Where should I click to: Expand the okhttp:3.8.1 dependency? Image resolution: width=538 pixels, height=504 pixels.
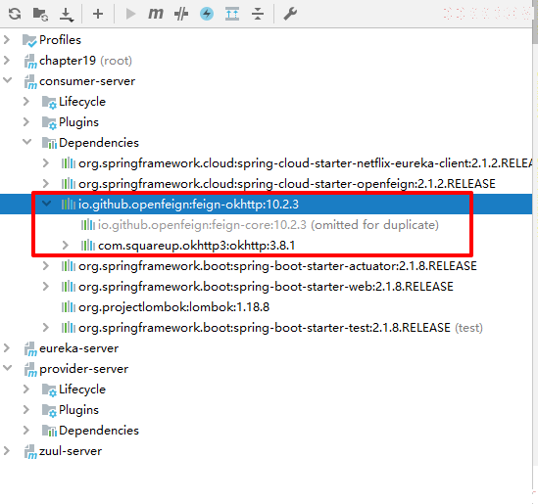click(65, 246)
